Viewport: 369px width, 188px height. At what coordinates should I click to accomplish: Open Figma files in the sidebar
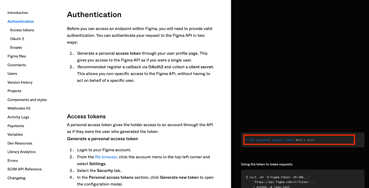tap(17, 56)
